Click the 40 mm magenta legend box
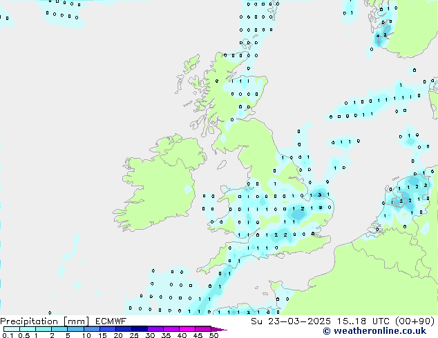 coord(187,329)
